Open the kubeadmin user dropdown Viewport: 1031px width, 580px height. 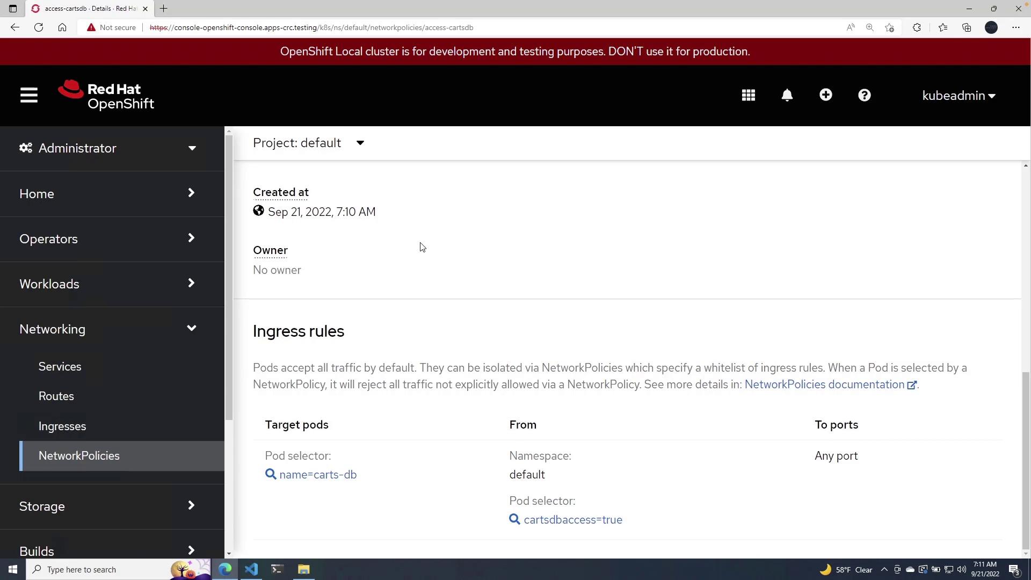[959, 96]
